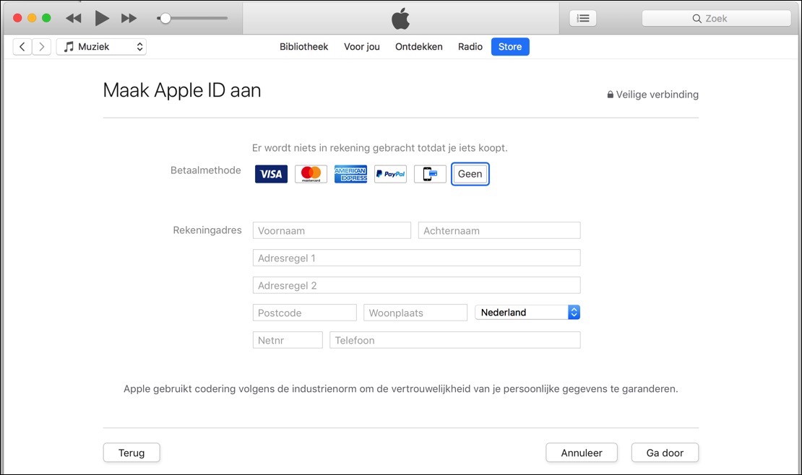Choose PayPal as payment method
The height and width of the screenshot is (475, 802).
390,174
